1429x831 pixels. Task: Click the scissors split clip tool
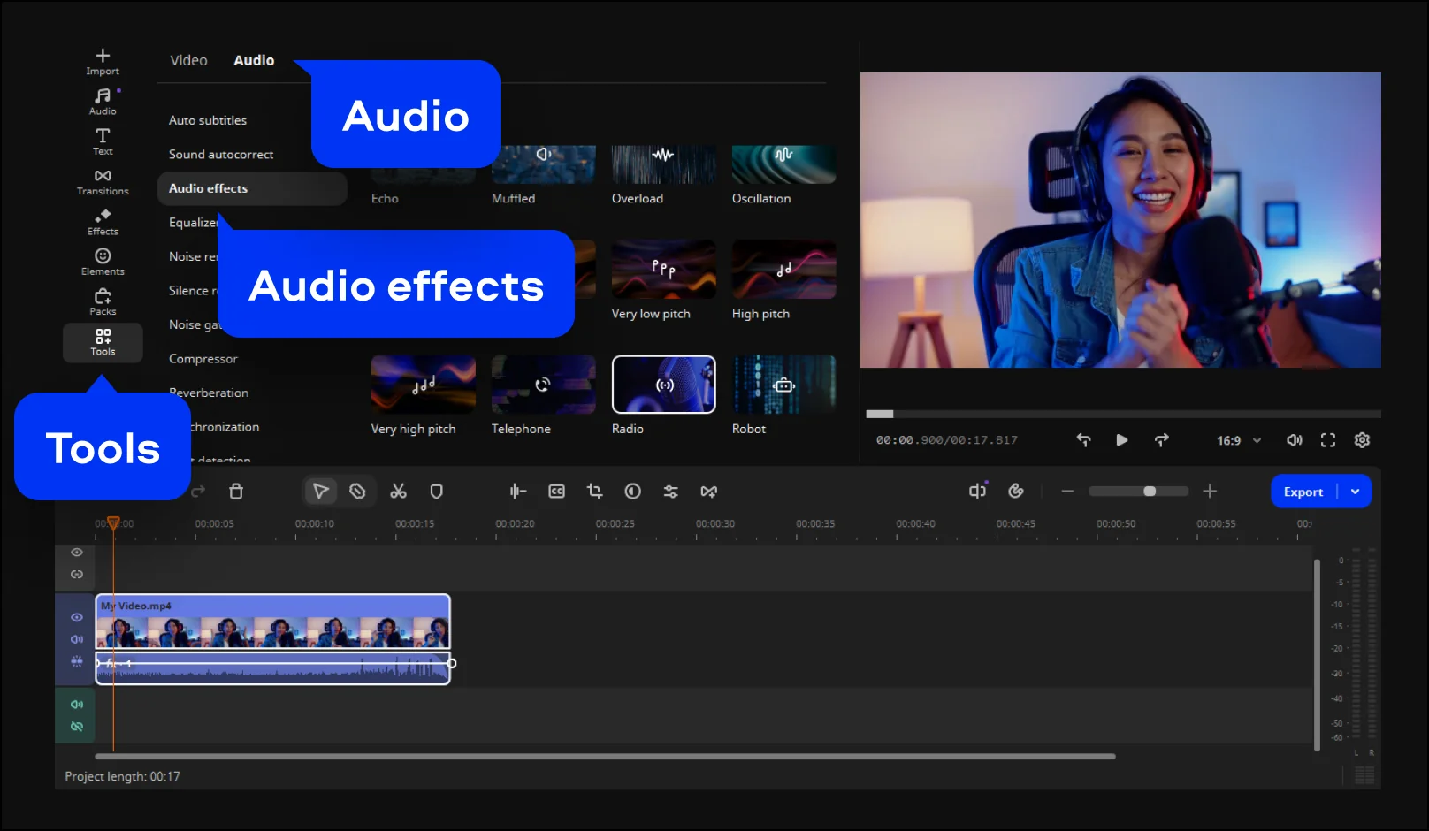tap(399, 492)
